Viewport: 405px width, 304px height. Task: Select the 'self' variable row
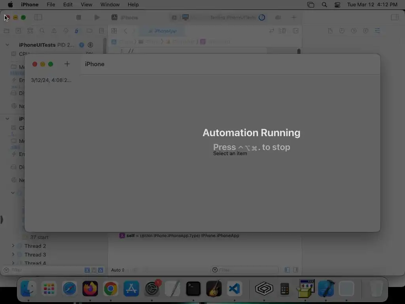[x=179, y=236]
